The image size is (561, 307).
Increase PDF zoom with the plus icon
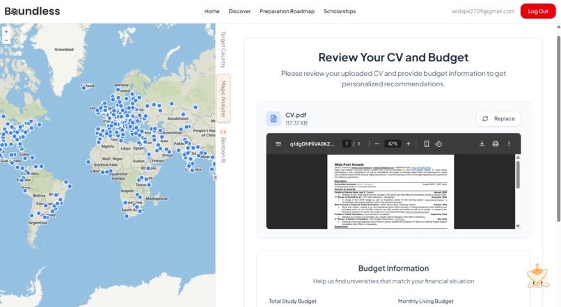409,144
